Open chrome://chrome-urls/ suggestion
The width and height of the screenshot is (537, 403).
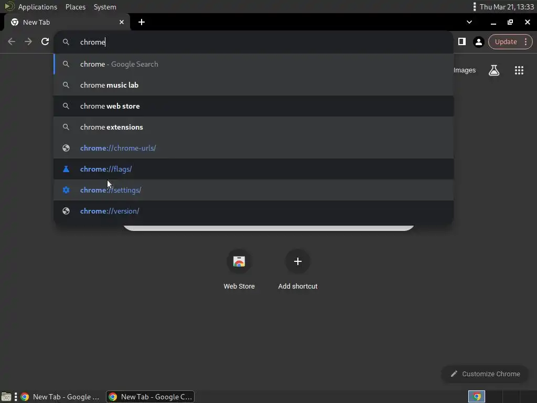pos(254,148)
